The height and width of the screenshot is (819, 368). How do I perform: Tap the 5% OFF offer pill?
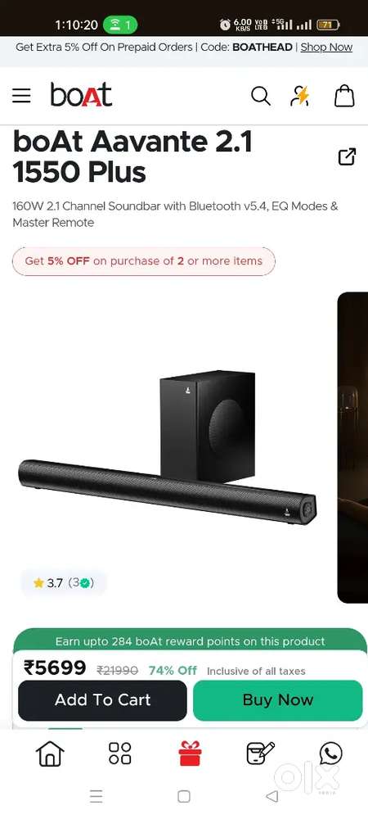pyautogui.click(x=144, y=260)
